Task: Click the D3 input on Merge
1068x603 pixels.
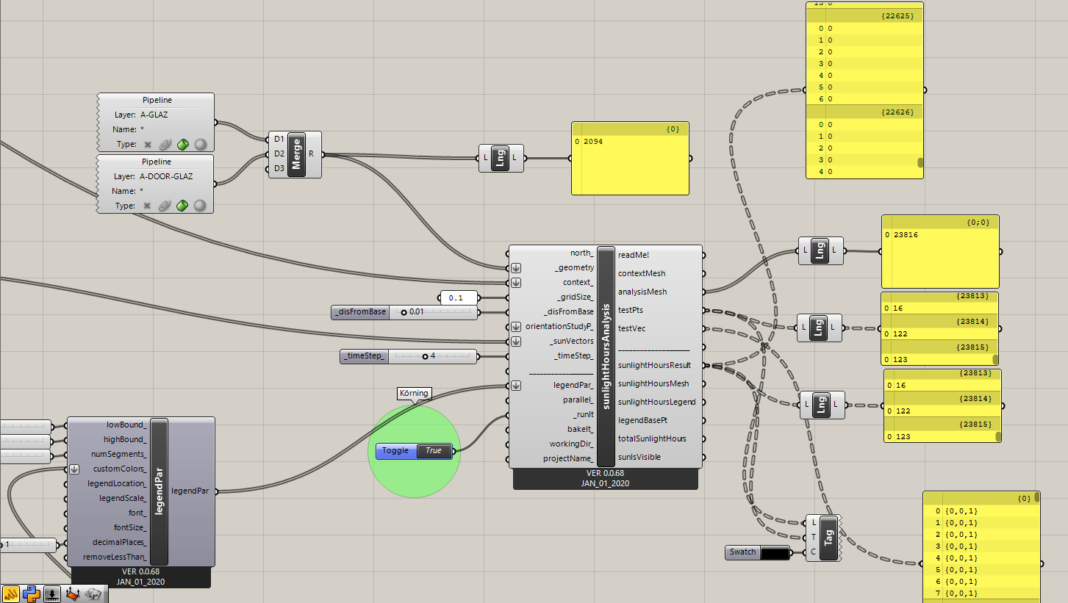Action: 279,168
